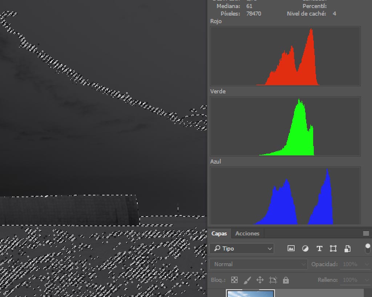
Task: Click the Bloq. label
Action: coord(218,280)
